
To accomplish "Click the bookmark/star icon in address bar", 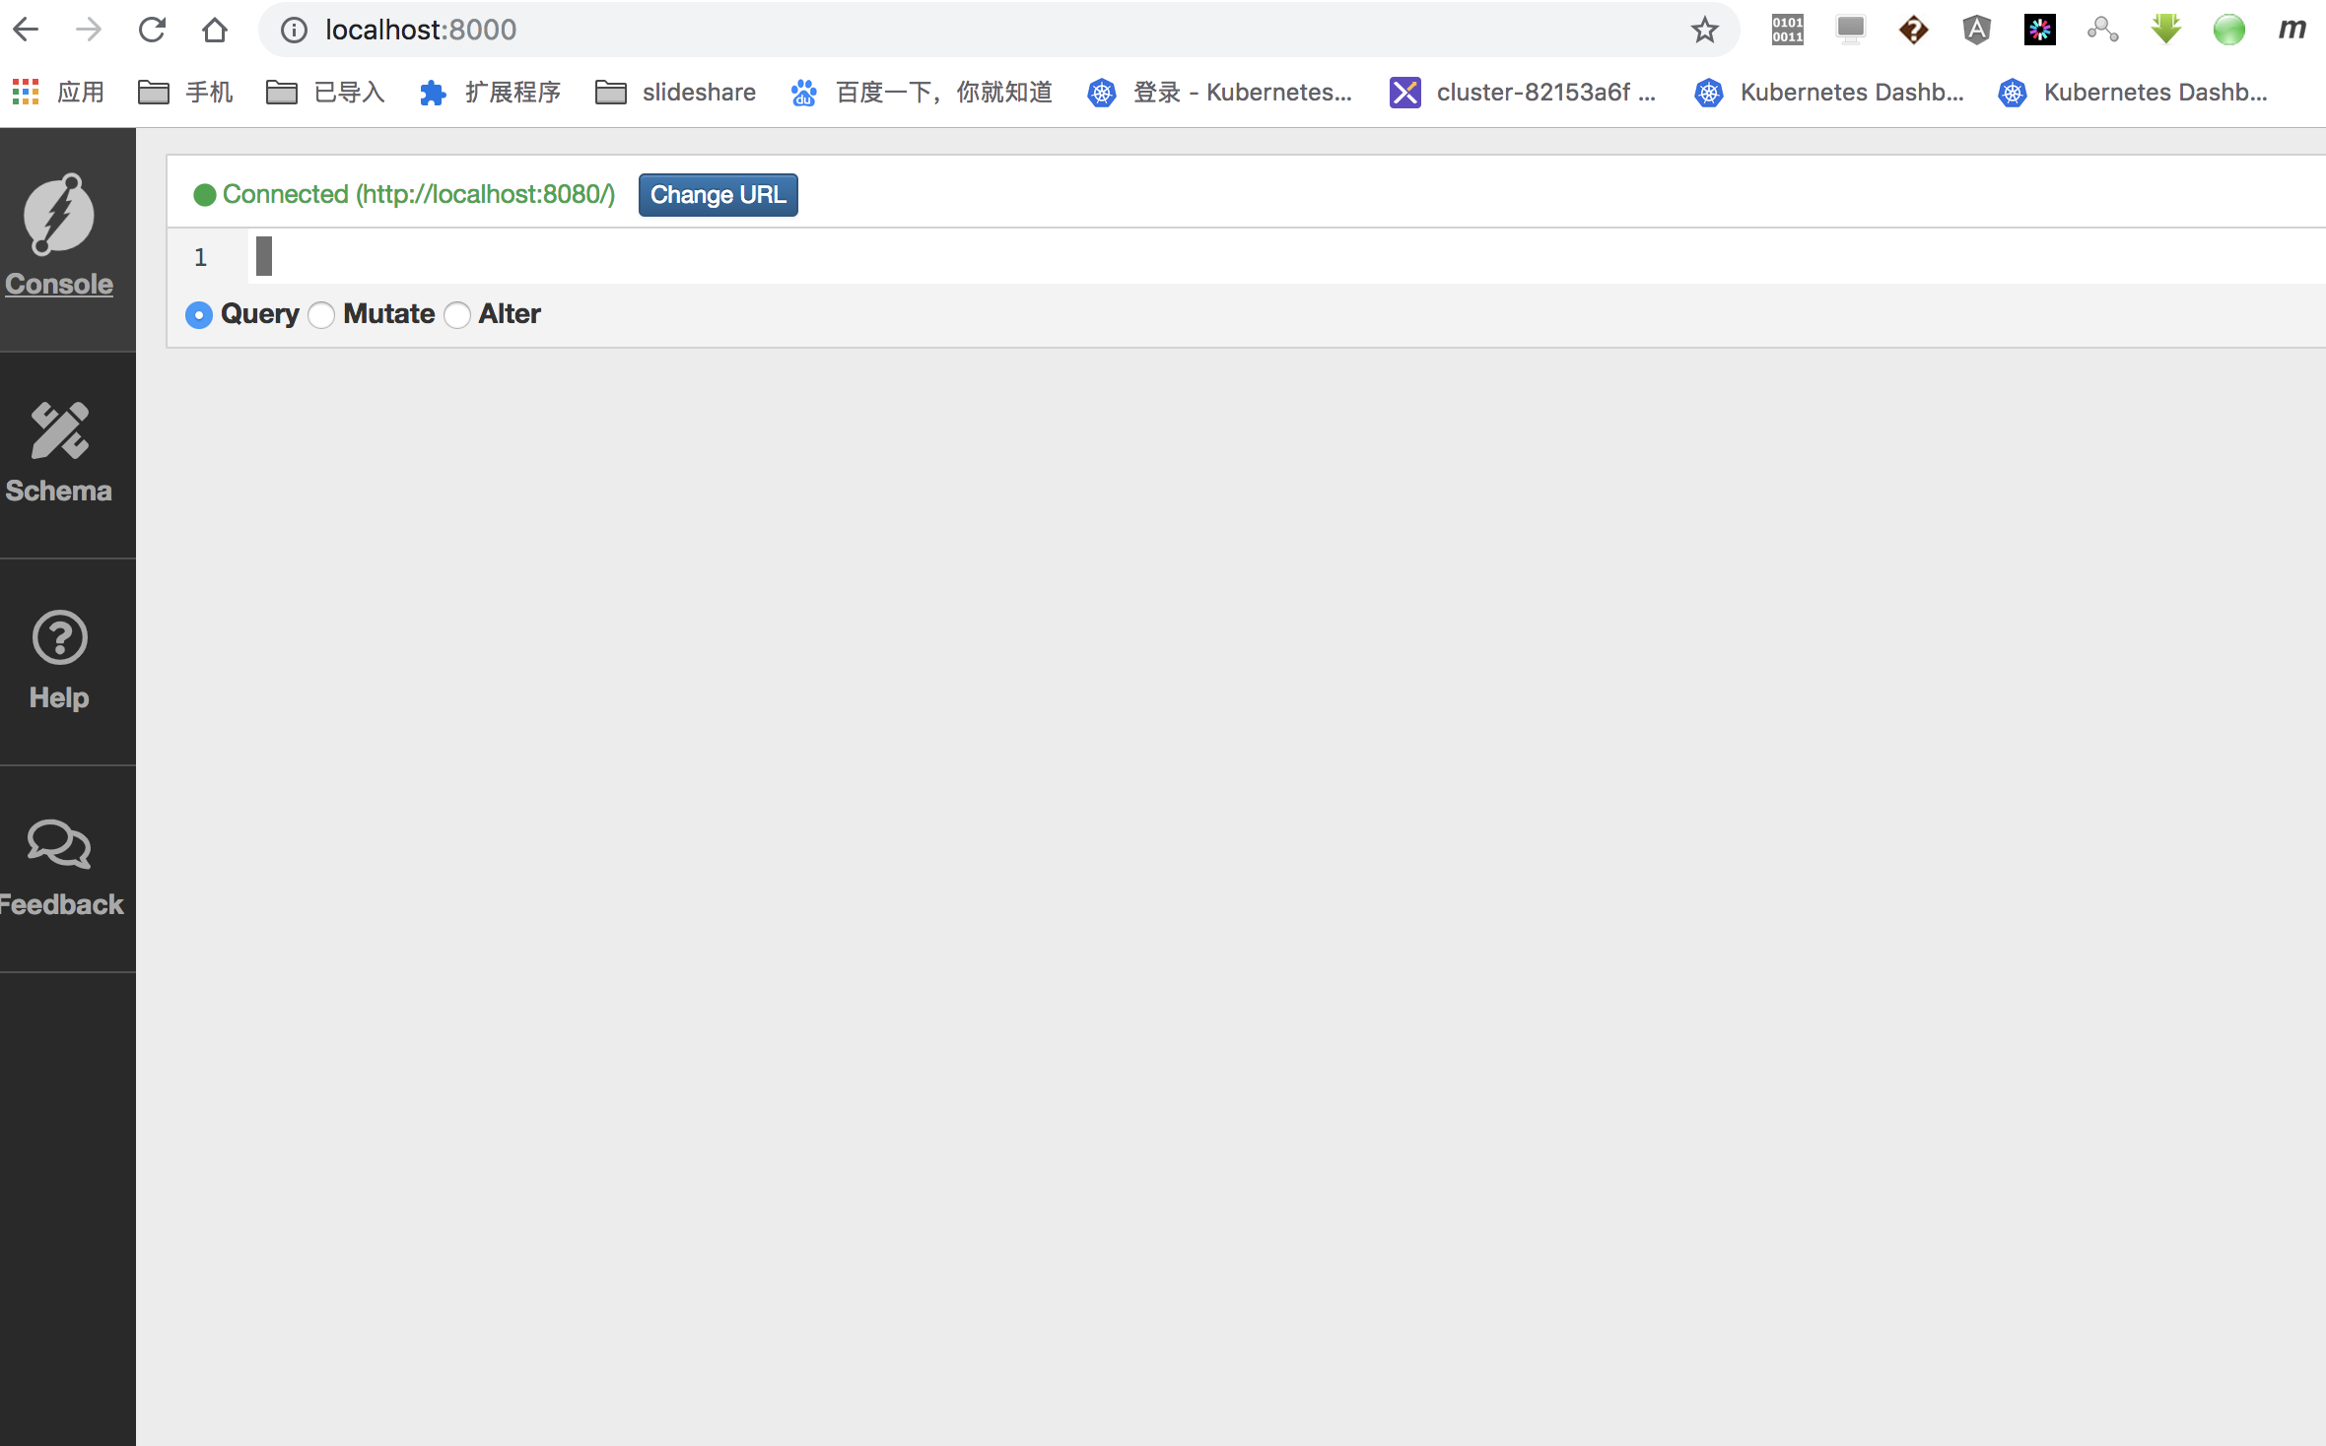I will coord(1704,29).
